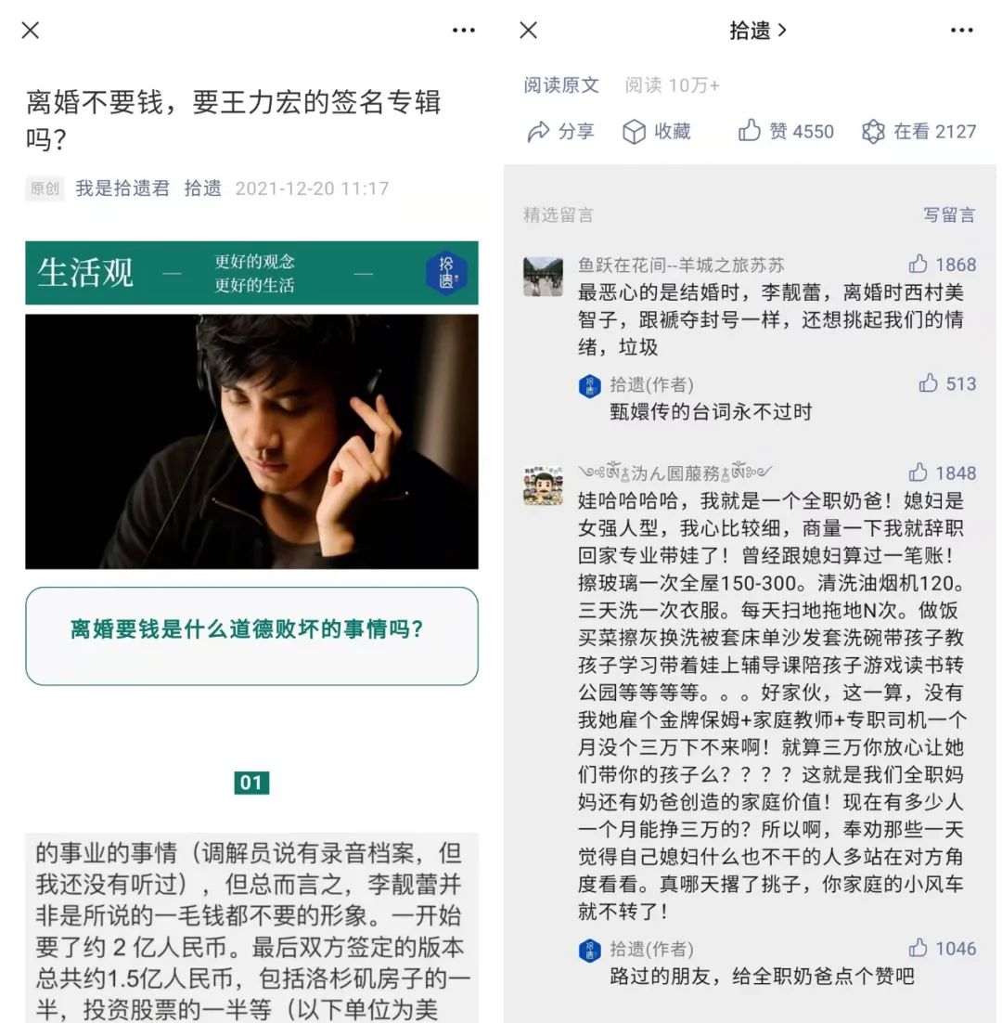Viewport: 1002px width, 1023px height.
Task: Open the 拾遗 account link under title
Action: 203,188
